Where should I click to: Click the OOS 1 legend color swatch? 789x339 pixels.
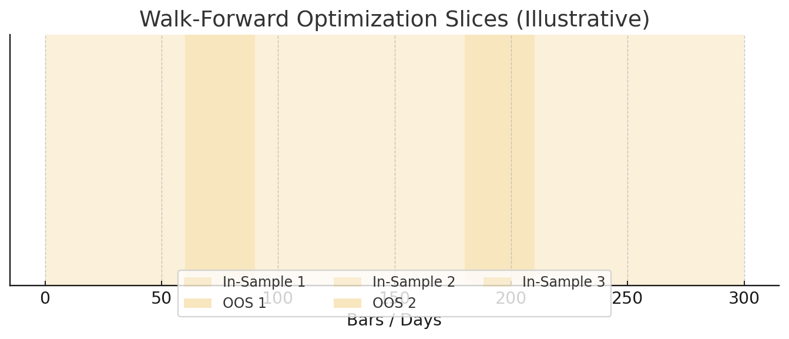197,303
